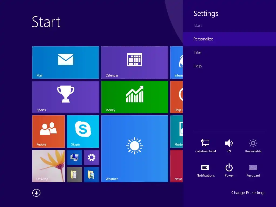Launch the Skype tile
This screenshot has height=207, width=276.
coord(83,132)
